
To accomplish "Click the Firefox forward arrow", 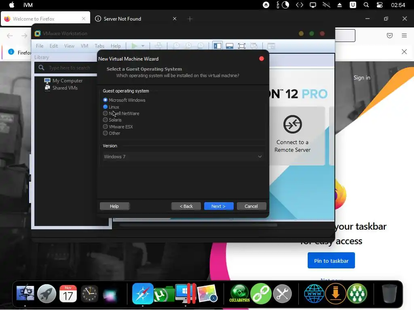I will tap(24, 36).
